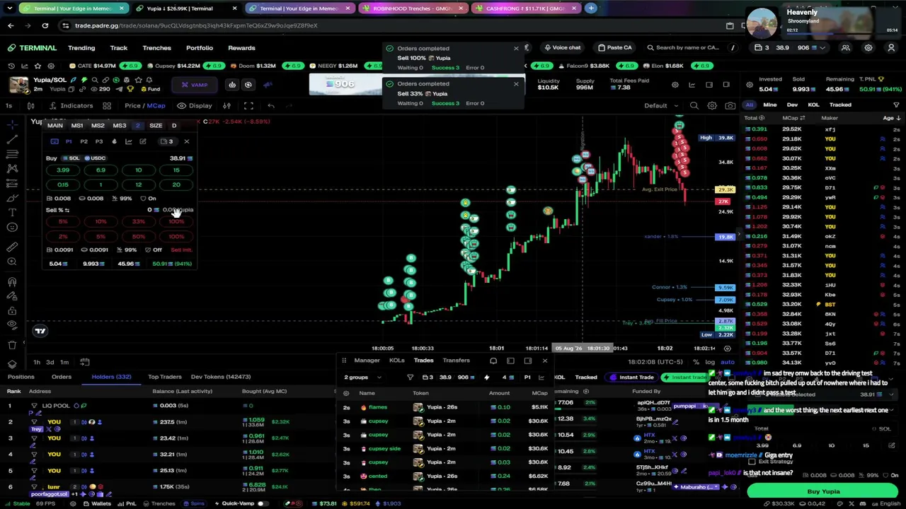This screenshot has width=906, height=509.
Task: Select the crosshair cursor drawing tool
Action: pyautogui.click(x=12, y=124)
